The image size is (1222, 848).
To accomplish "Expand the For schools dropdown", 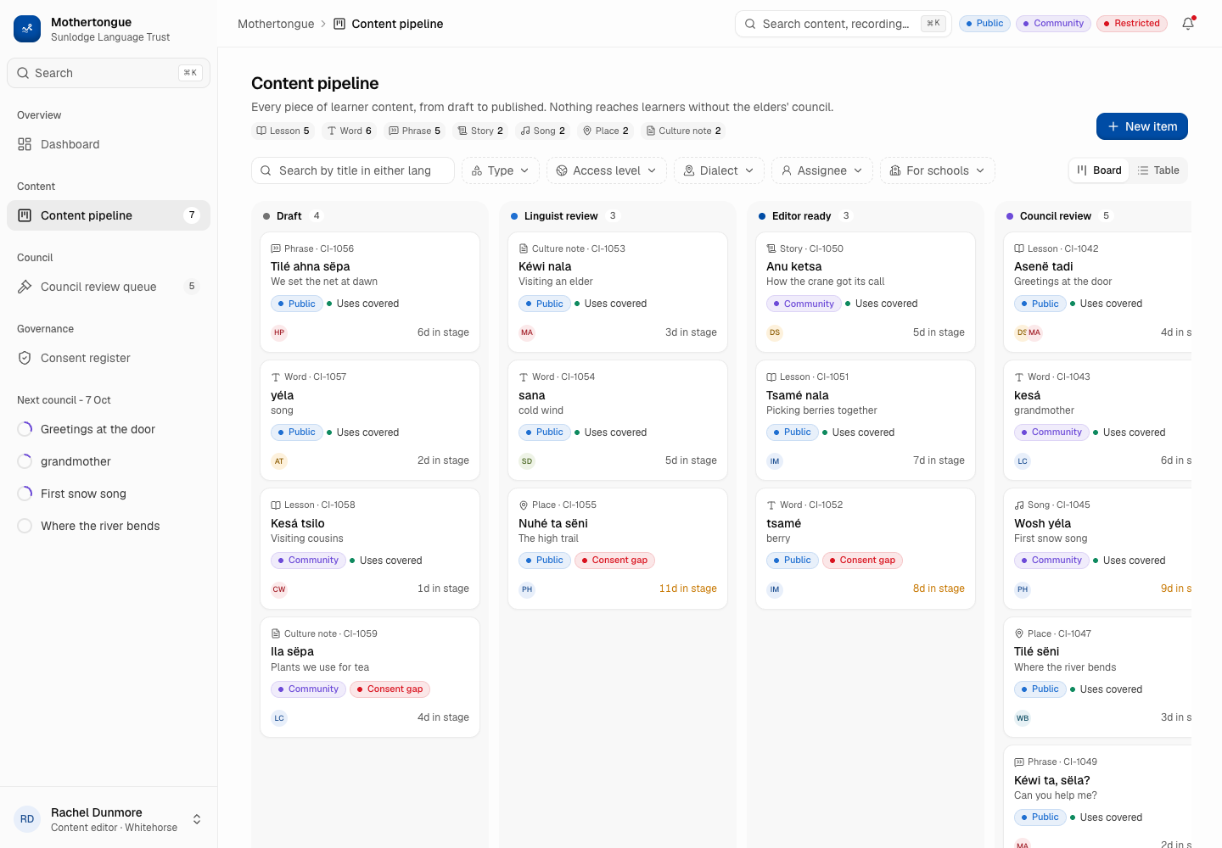I will click(938, 170).
